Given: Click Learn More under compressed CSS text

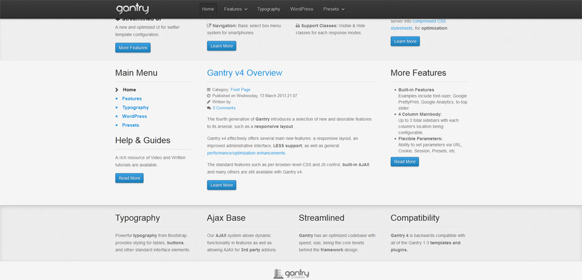Looking at the screenshot, I should pyautogui.click(x=405, y=41).
